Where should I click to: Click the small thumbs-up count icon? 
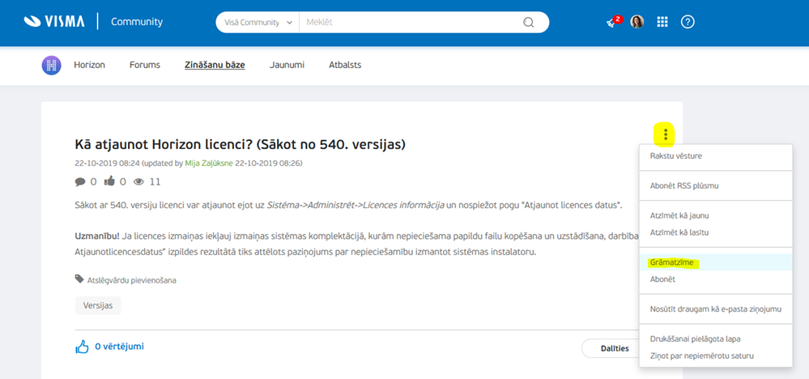[x=109, y=181]
